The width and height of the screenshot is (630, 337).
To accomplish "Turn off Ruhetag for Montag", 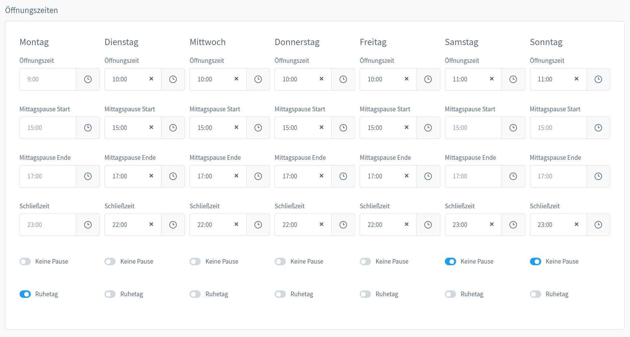I will [25, 294].
